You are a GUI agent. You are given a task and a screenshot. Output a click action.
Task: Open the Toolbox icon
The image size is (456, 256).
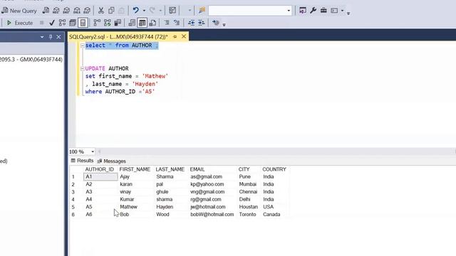[323, 11]
